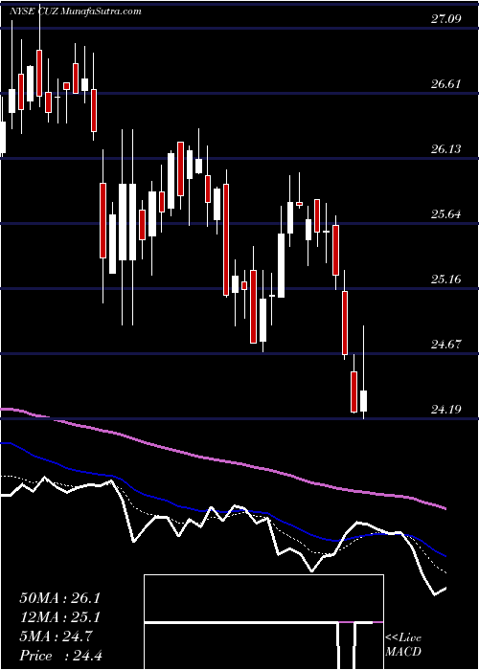Click the 24.19 price axis label
Image resolution: width=479 pixels, height=670 pixels.
click(445, 410)
